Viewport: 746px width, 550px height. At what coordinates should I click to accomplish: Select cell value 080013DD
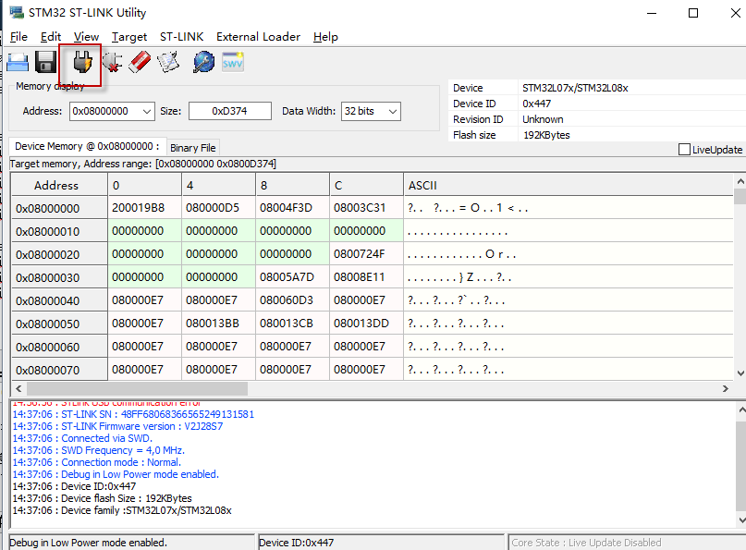click(x=366, y=324)
